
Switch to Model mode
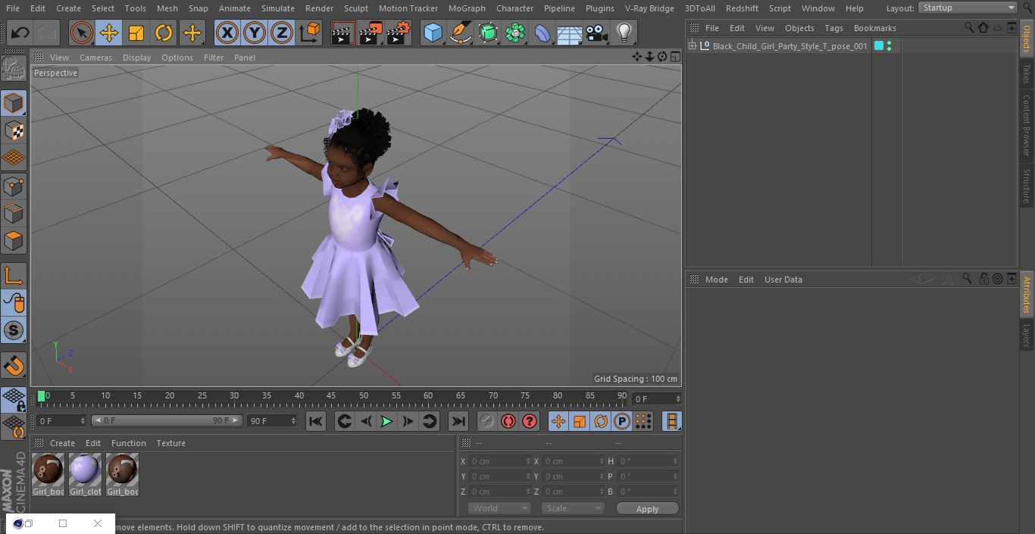[x=14, y=103]
